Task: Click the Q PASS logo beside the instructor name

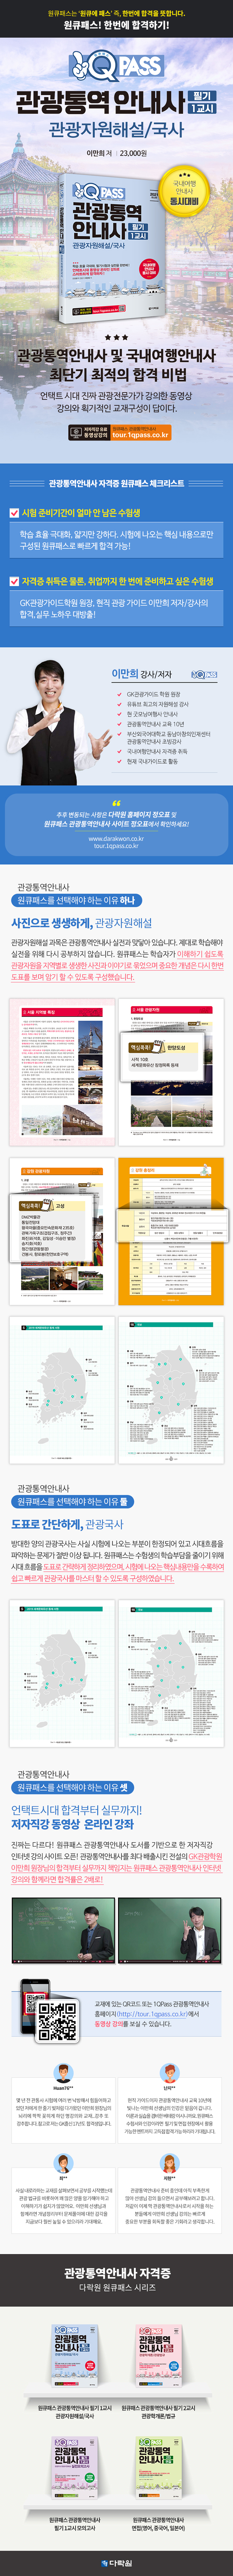Action: [204, 675]
